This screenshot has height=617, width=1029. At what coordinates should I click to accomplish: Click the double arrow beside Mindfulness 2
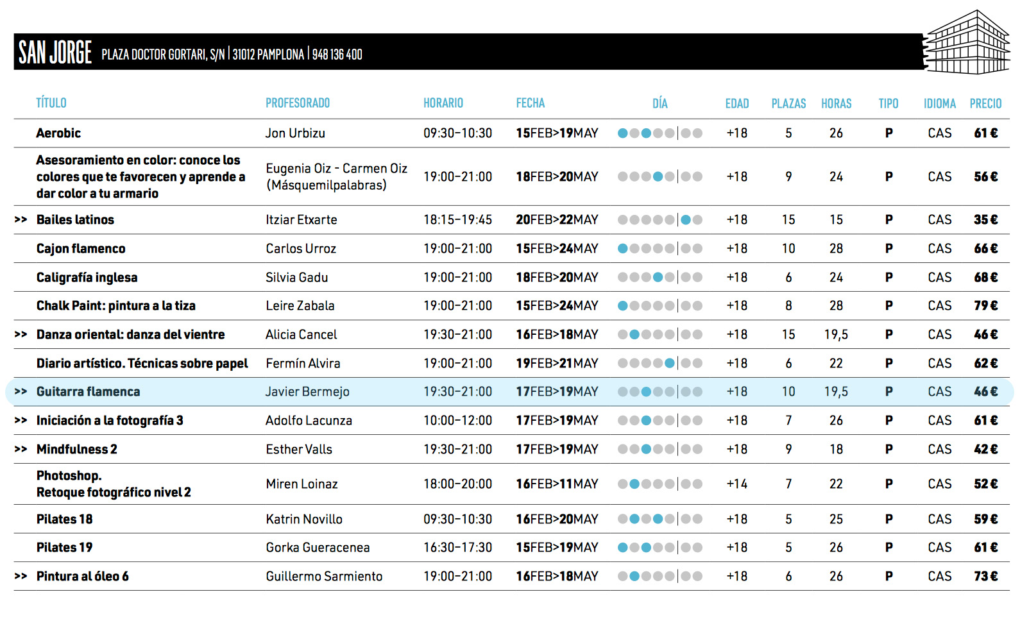21,450
